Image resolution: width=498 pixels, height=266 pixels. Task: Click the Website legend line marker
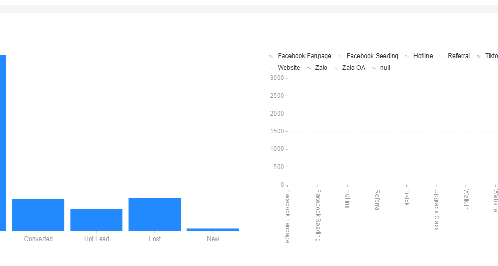[271, 68]
